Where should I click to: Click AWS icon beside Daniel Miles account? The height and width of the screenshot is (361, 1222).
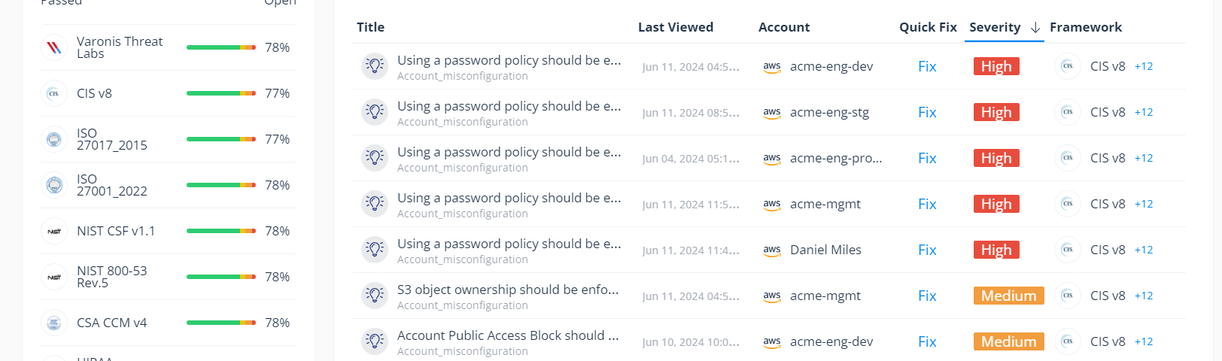tap(772, 250)
